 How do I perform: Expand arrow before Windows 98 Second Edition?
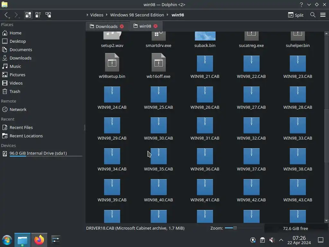107,15
